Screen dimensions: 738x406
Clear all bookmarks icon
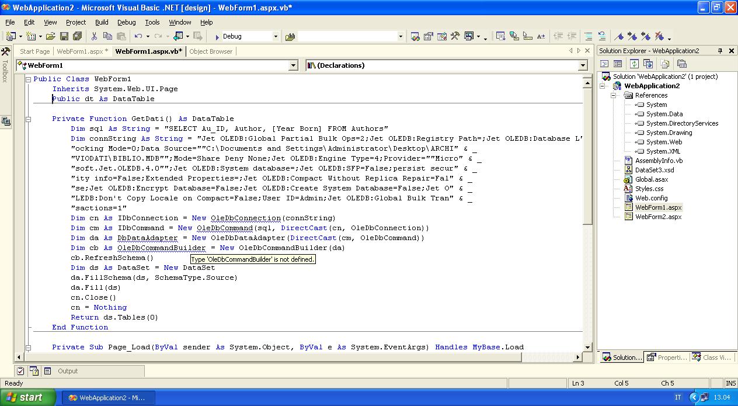(659, 36)
